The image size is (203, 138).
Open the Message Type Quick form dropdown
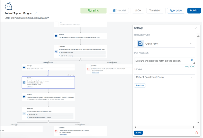point(164,44)
